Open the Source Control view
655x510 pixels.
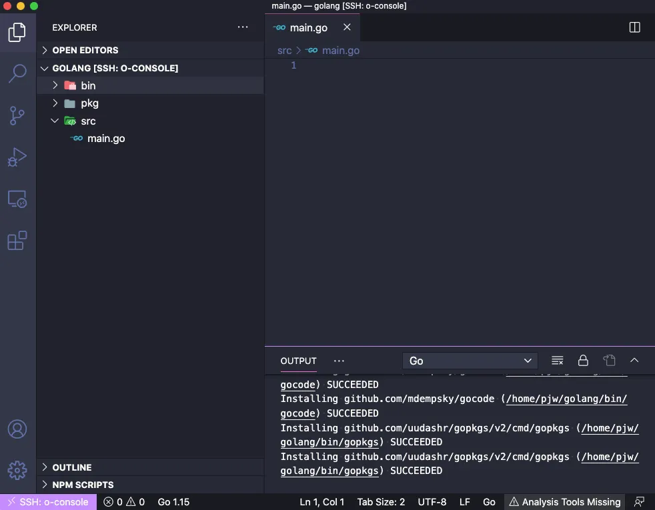(x=17, y=115)
